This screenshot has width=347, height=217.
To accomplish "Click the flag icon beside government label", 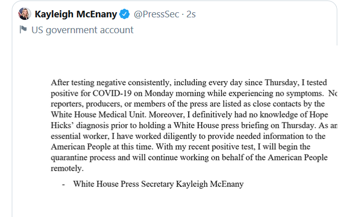I will (23, 30).
